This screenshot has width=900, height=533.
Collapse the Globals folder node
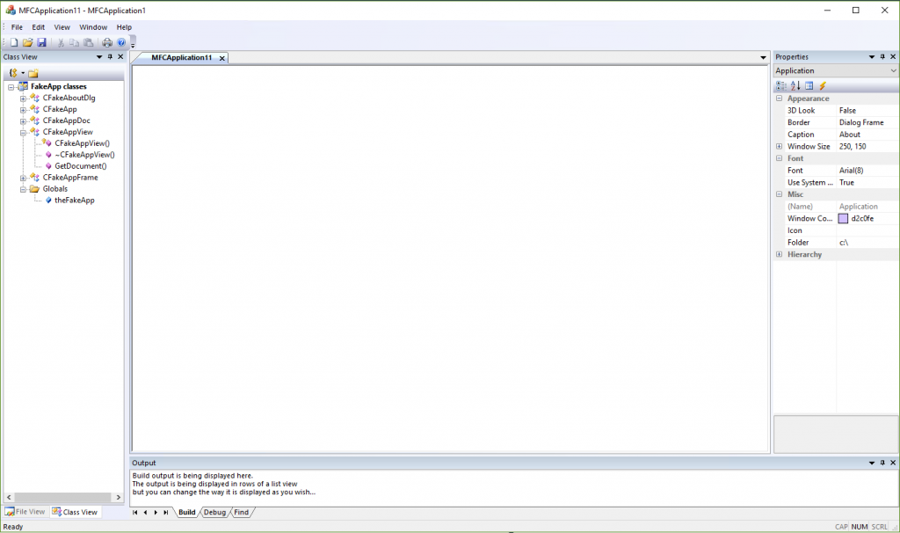point(23,189)
